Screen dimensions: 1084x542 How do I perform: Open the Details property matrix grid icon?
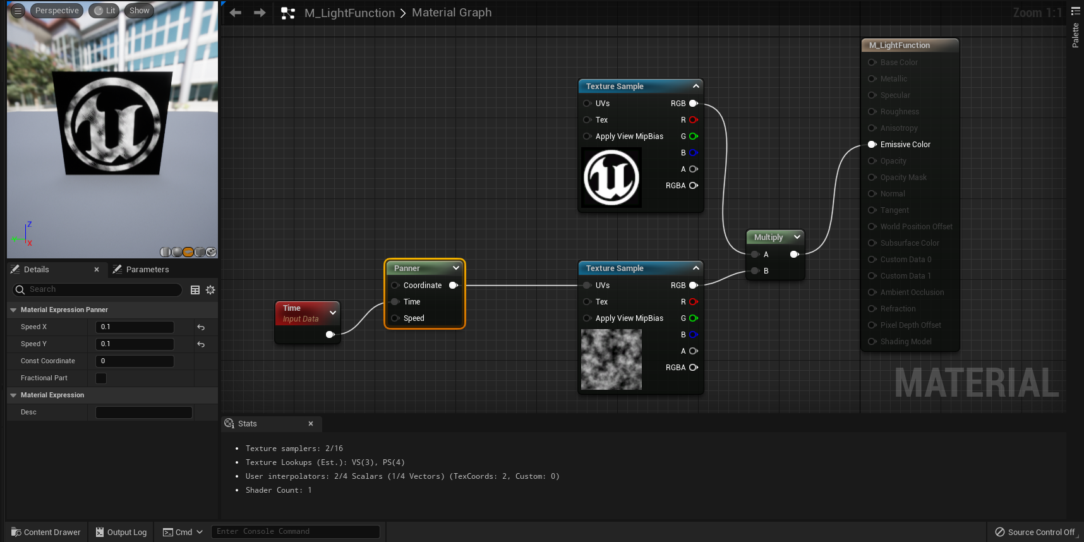195,290
